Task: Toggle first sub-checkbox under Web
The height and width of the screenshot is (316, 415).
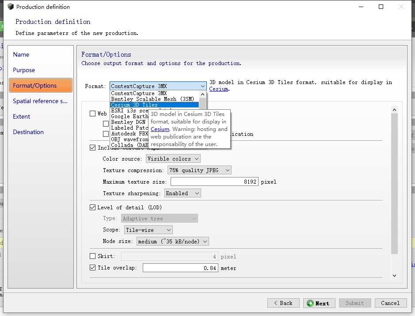Action: click(x=106, y=123)
